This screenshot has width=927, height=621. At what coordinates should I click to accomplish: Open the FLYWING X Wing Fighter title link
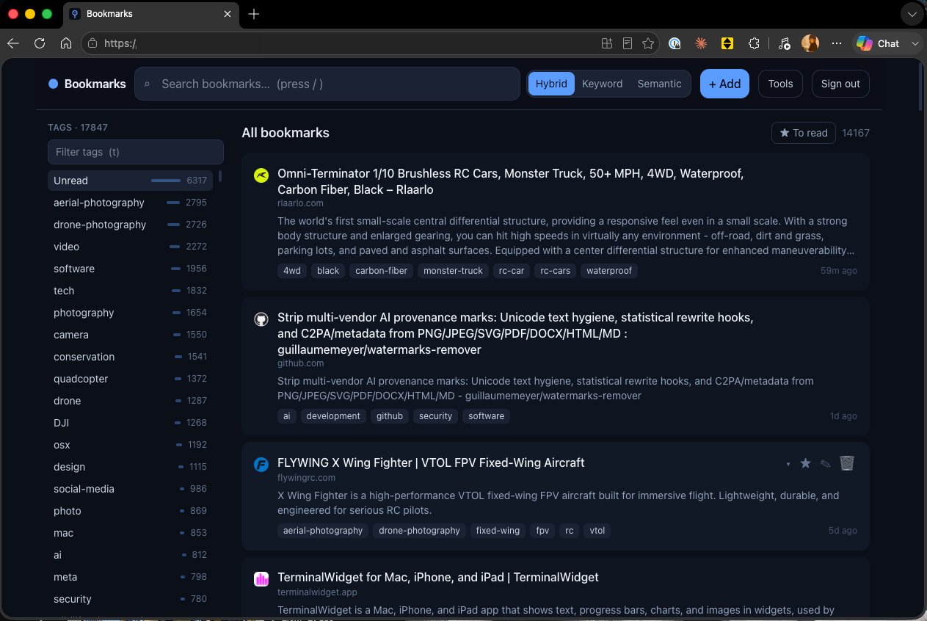click(x=431, y=462)
